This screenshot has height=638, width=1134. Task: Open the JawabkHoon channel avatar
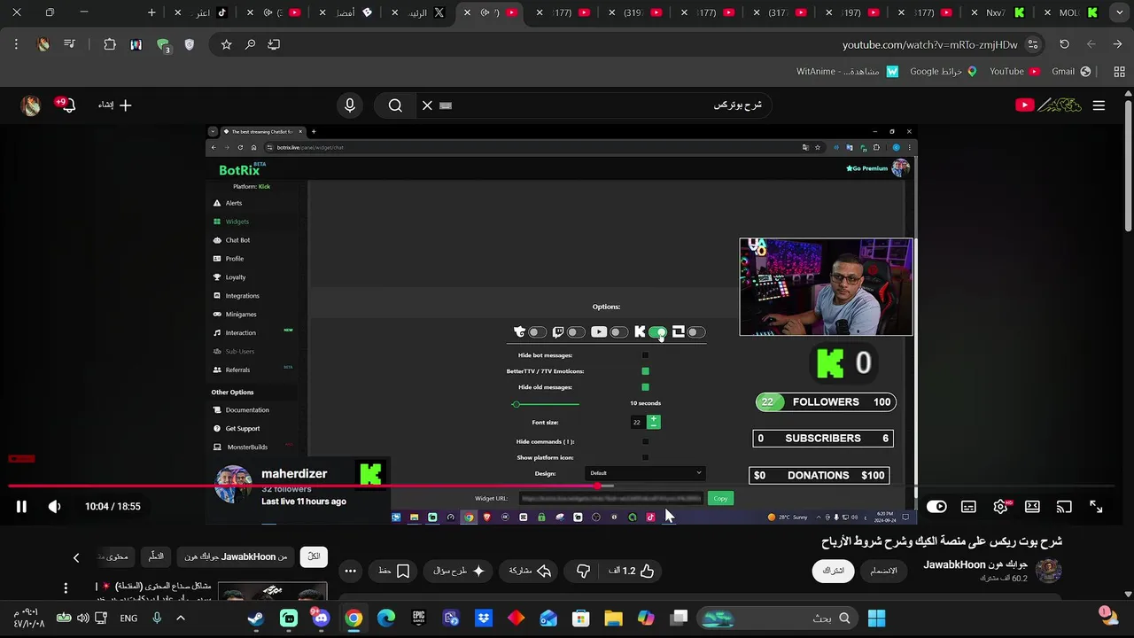coord(1049,571)
